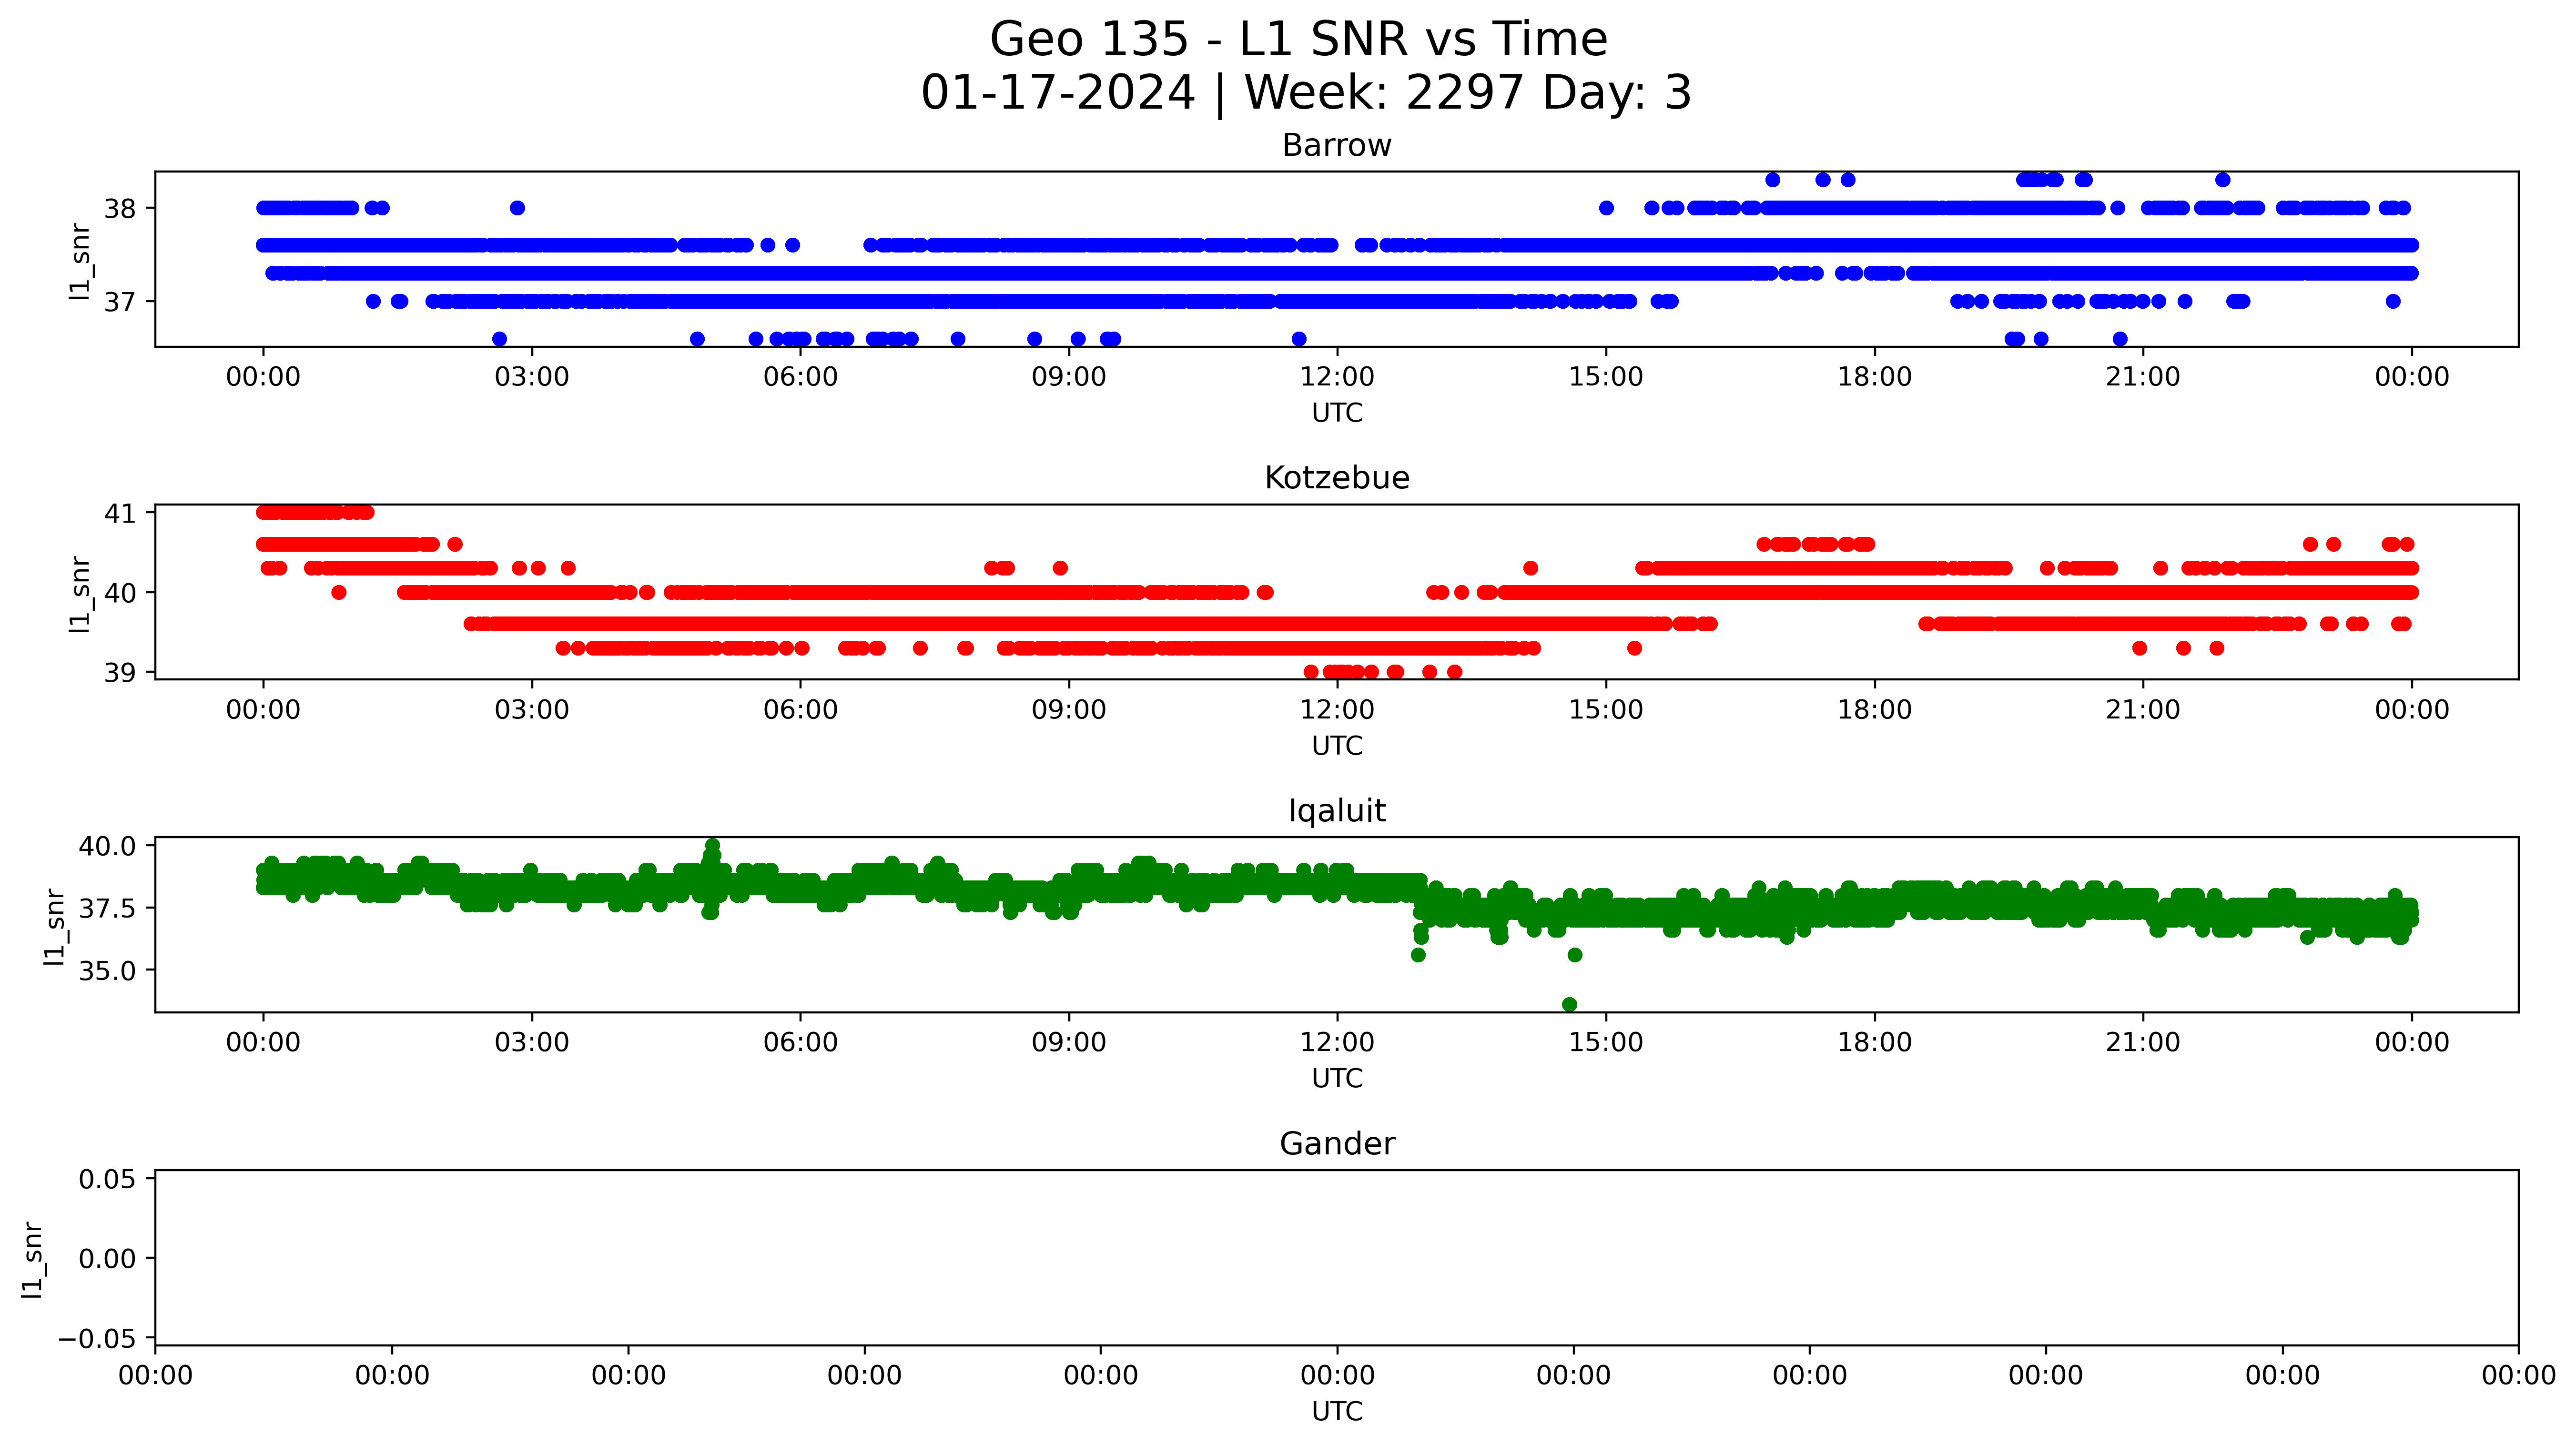This screenshot has height=1445, width=2576.
Task: Click the 'UTC' x-axis label under Barrow plot
Action: coord(1337,413)
